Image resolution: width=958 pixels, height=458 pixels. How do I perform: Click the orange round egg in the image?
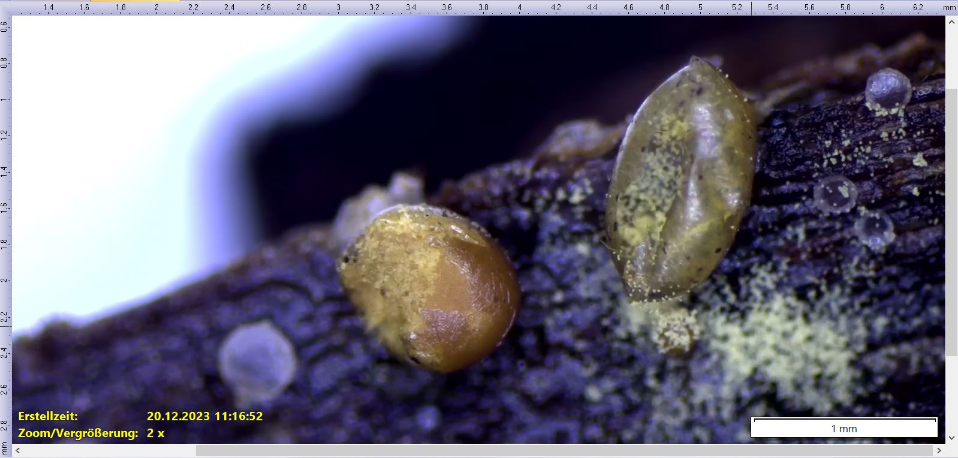point(429,288)
